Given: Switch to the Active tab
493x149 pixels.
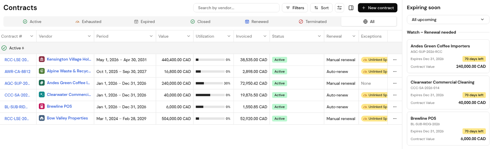Looking at the screenshot, I should [x=32, y=22].
